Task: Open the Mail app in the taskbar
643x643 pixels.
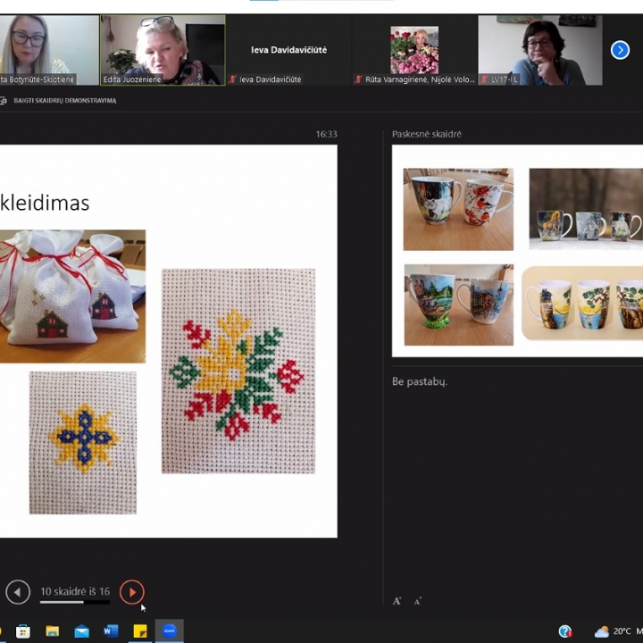Action: pos(81,631)
